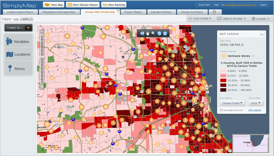Collapse the Map Legend panel
Screen dimensions: 274x156
click(x=262, y=34)
